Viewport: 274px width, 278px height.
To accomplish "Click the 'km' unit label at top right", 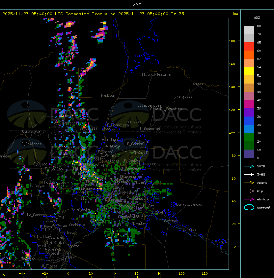I will point(235,14).
